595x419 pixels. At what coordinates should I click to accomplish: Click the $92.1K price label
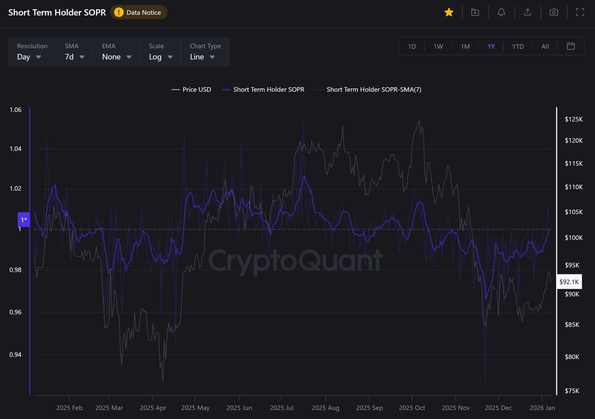pos(569,282)
